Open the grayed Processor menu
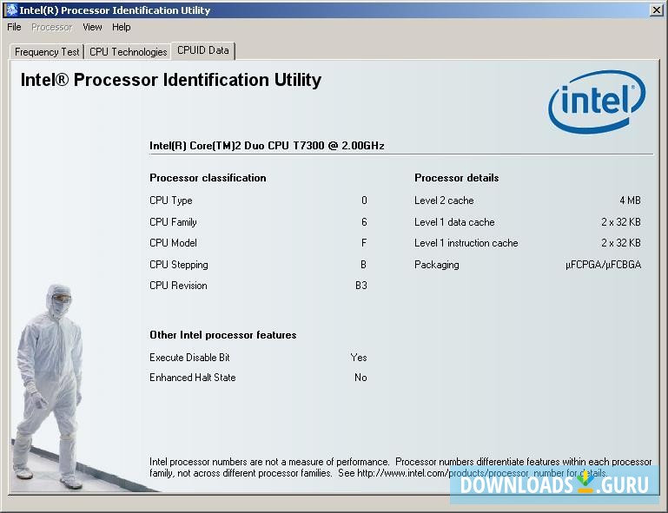Viewport: 668px width, 513px height. (x=51, y=27)
